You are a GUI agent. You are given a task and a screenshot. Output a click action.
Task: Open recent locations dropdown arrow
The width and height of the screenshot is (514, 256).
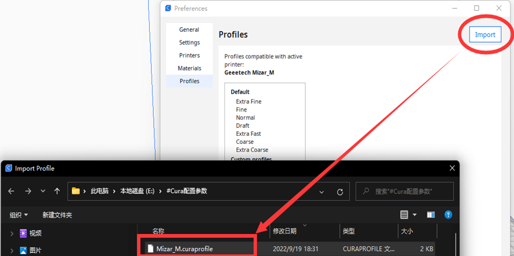(43, 191)
